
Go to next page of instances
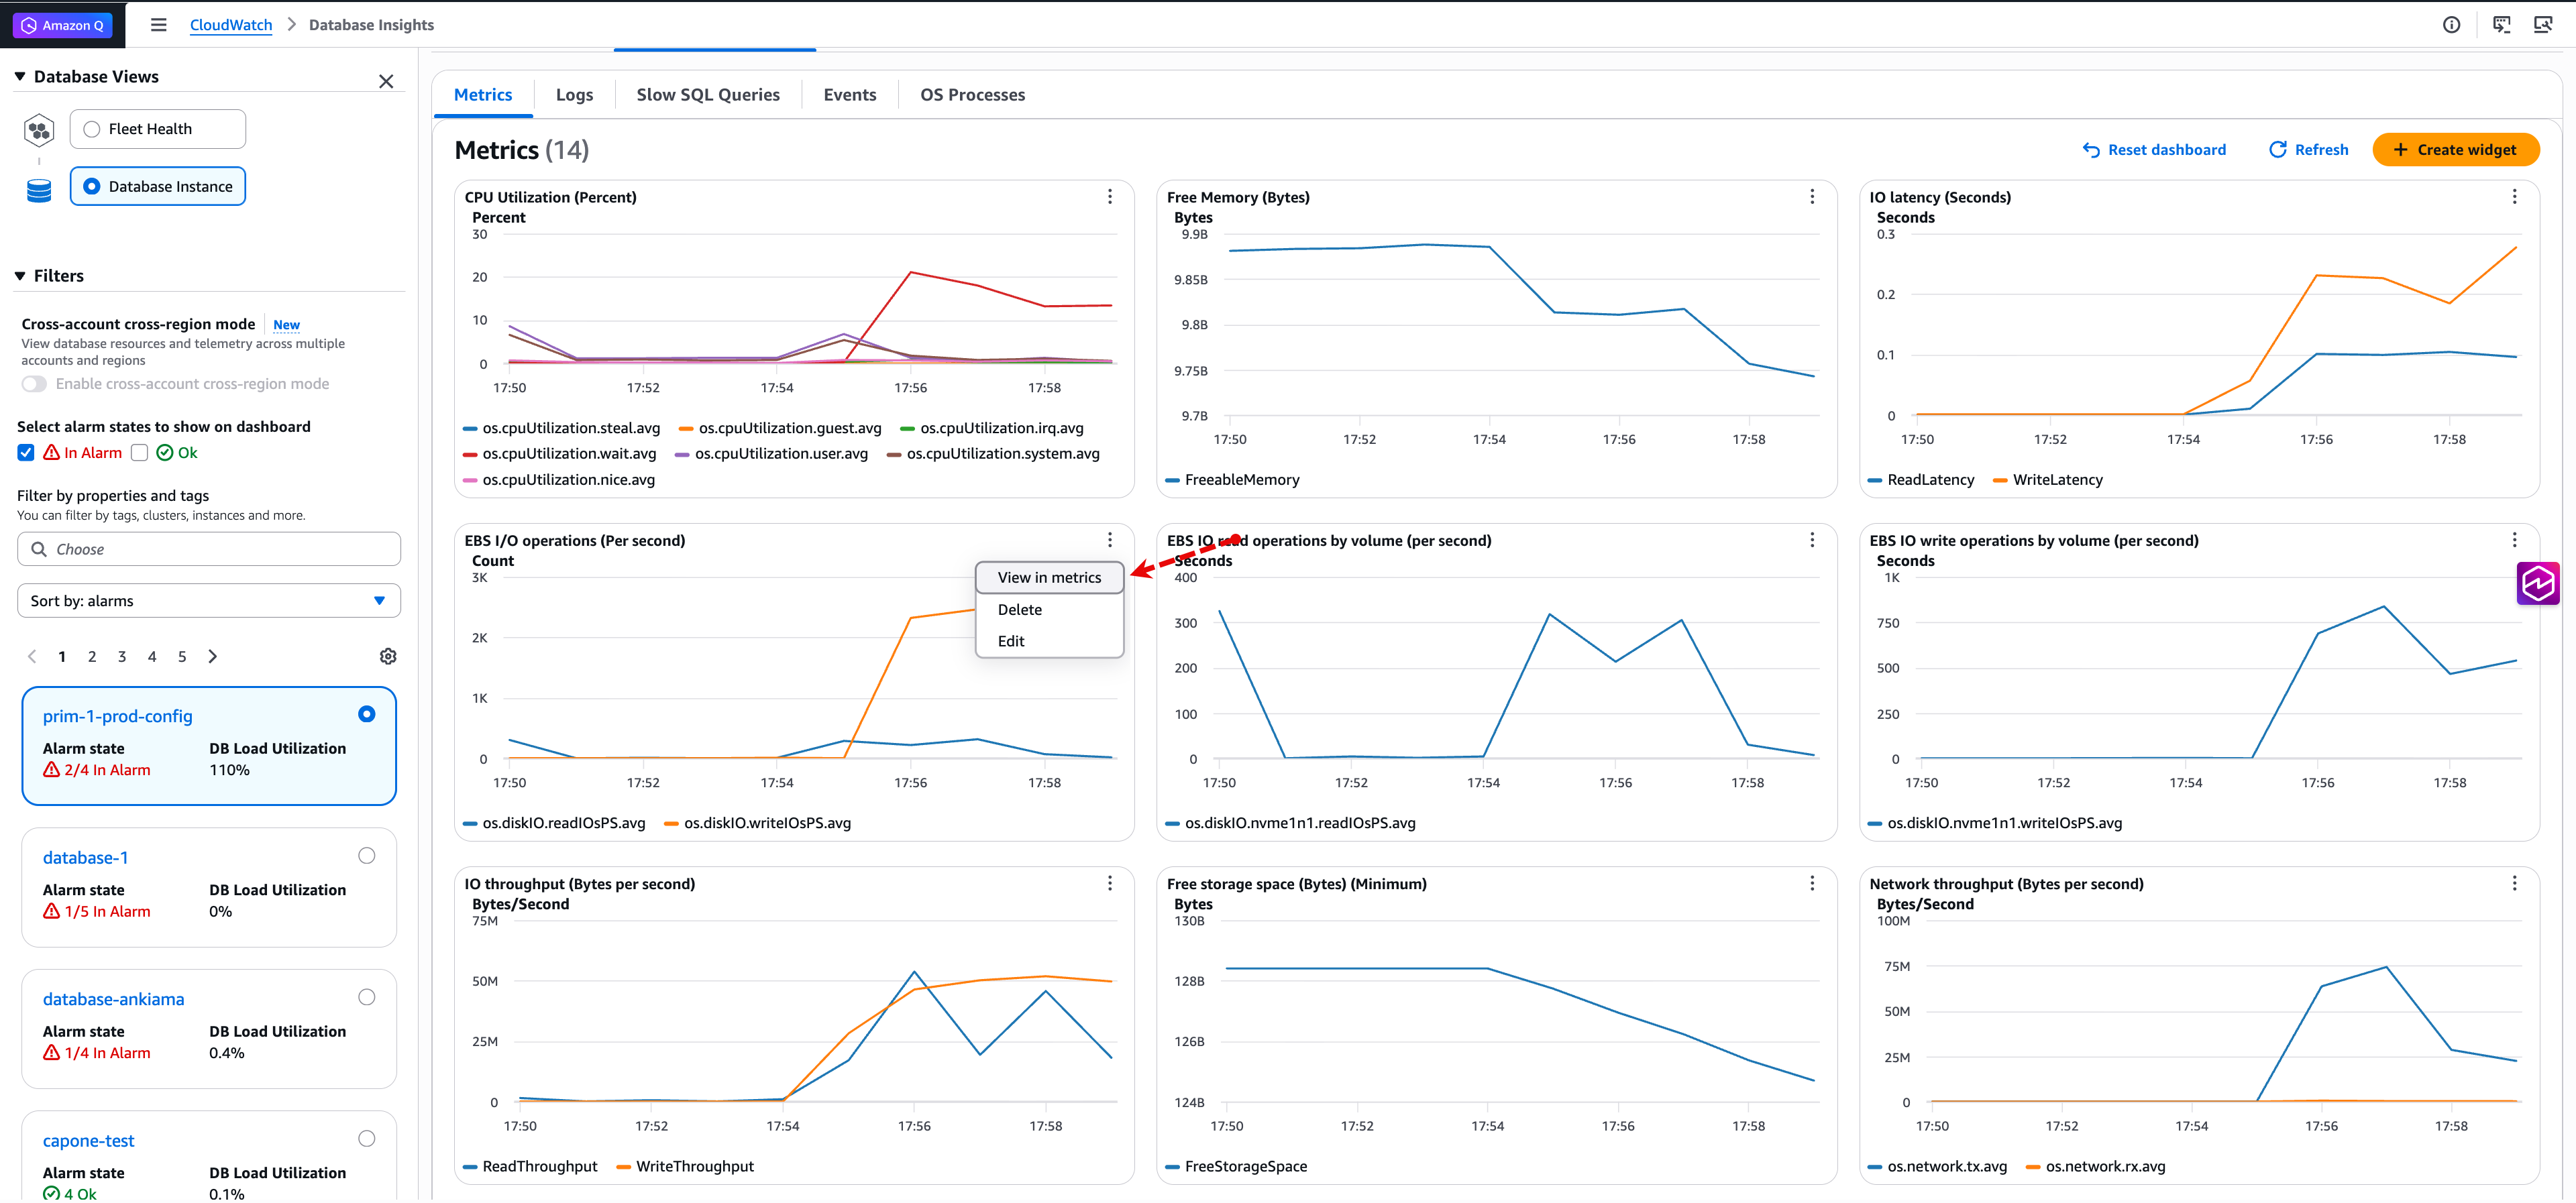coord(212,656)
